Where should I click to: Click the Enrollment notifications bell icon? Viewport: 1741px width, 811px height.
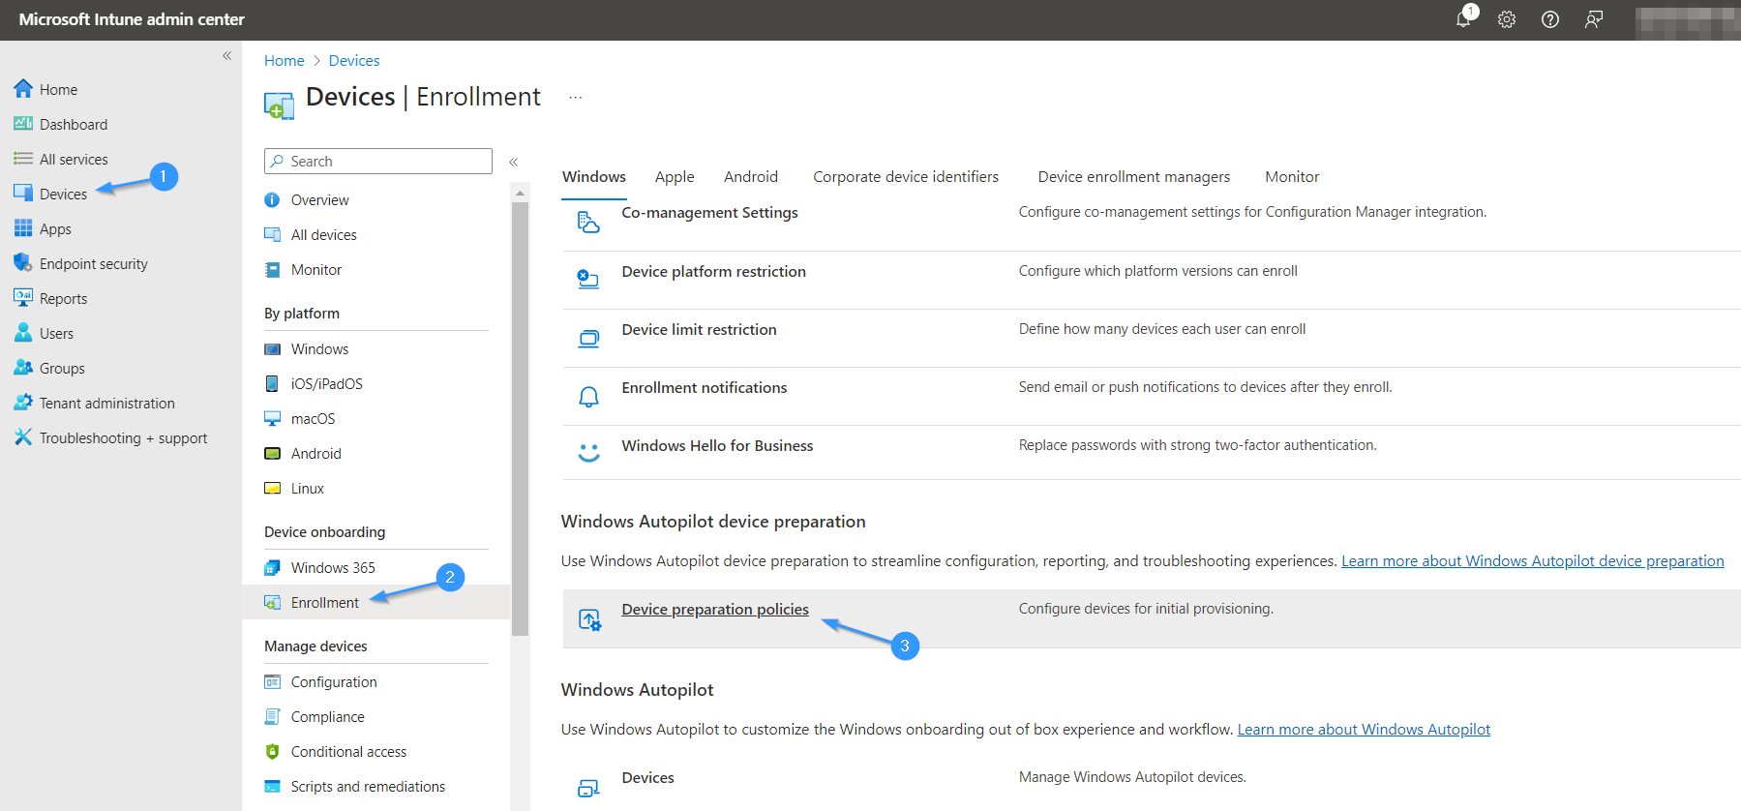(x=588, y=396)
